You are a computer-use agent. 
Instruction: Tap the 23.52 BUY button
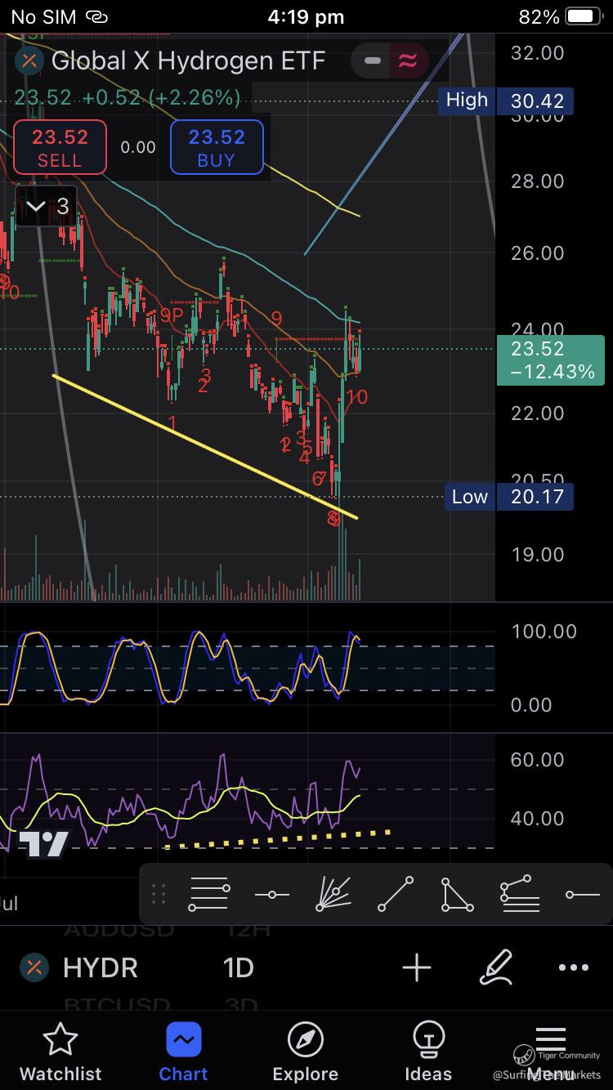click(x=217, y=147)
